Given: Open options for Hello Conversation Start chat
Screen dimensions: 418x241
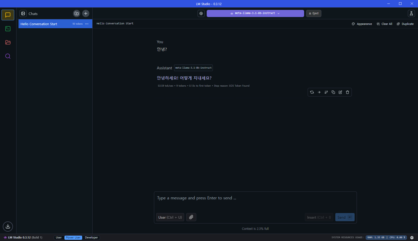Looking at the screenshot, I should (x=87, y=24).
